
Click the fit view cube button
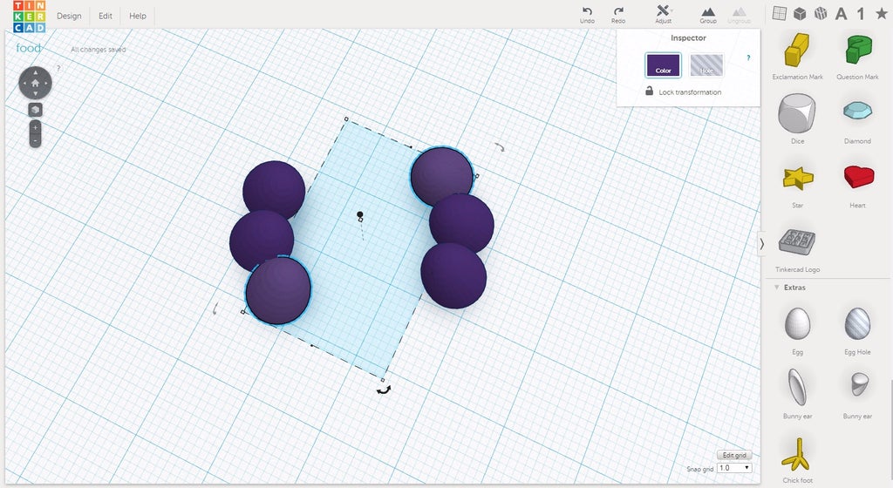click(35, 110)
